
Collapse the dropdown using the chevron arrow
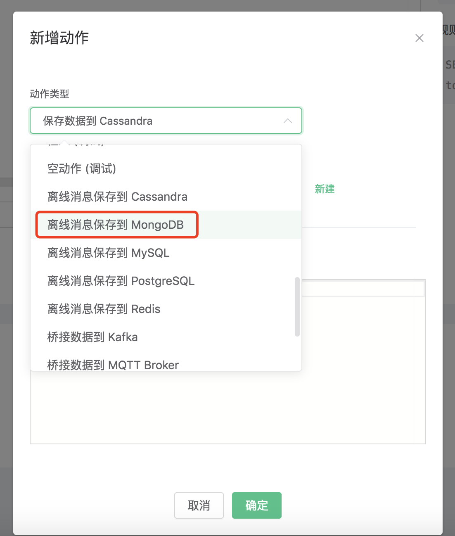288,121
